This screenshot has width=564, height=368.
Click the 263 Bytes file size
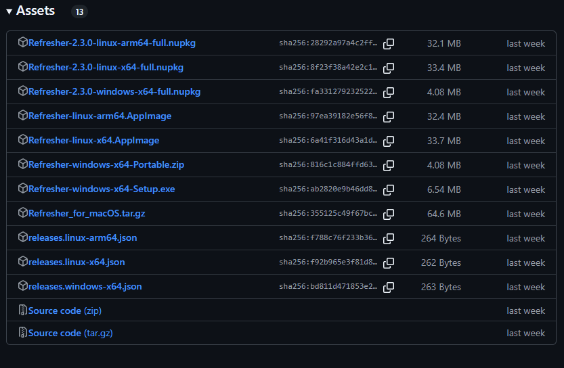point(441,287)
